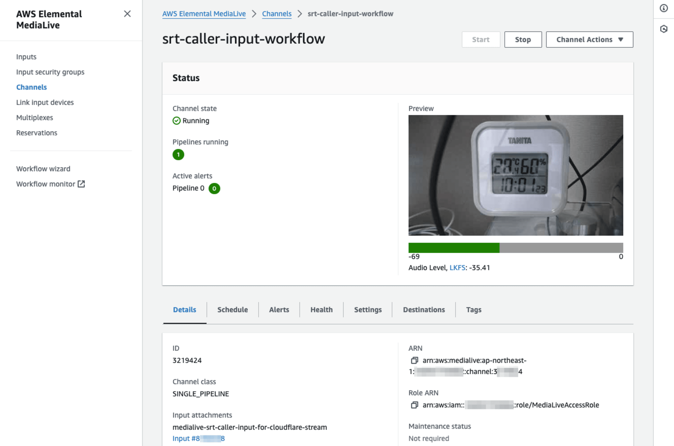Switch to the Alerts tab
Image resolution: width=674 pixels, height=446 pixels.
coord(279,310)
